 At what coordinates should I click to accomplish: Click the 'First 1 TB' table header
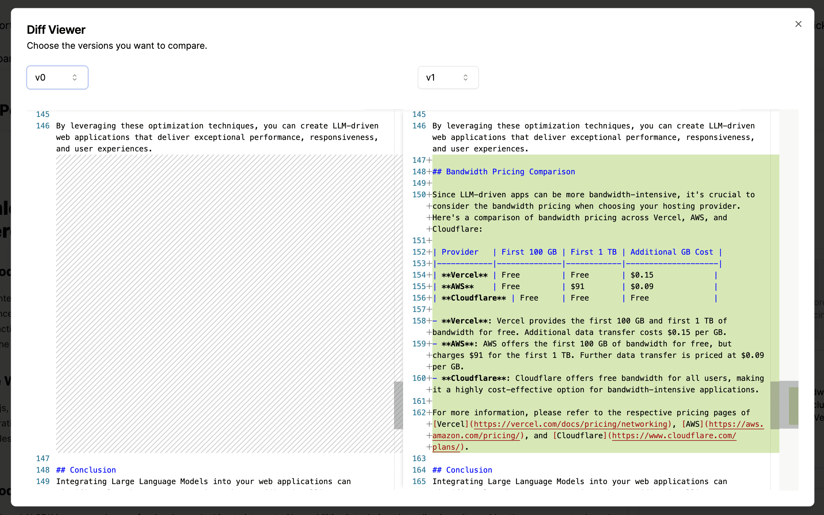[594, 252]
